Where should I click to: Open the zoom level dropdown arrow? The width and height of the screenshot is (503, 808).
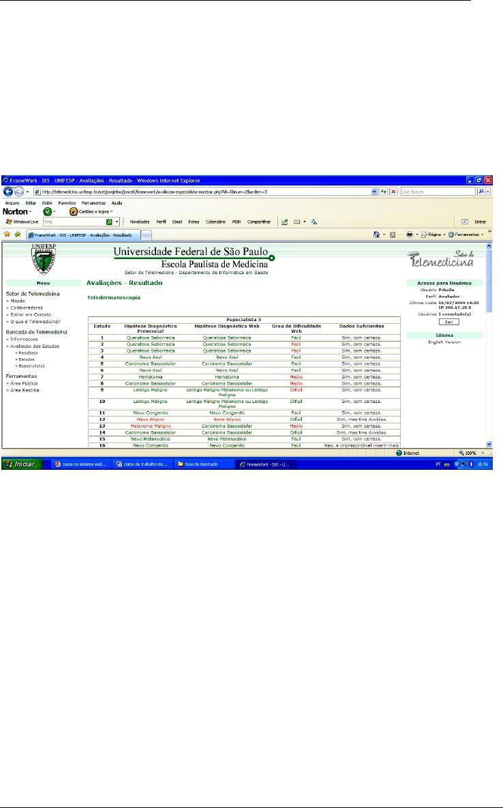click(x=483, y=453)
